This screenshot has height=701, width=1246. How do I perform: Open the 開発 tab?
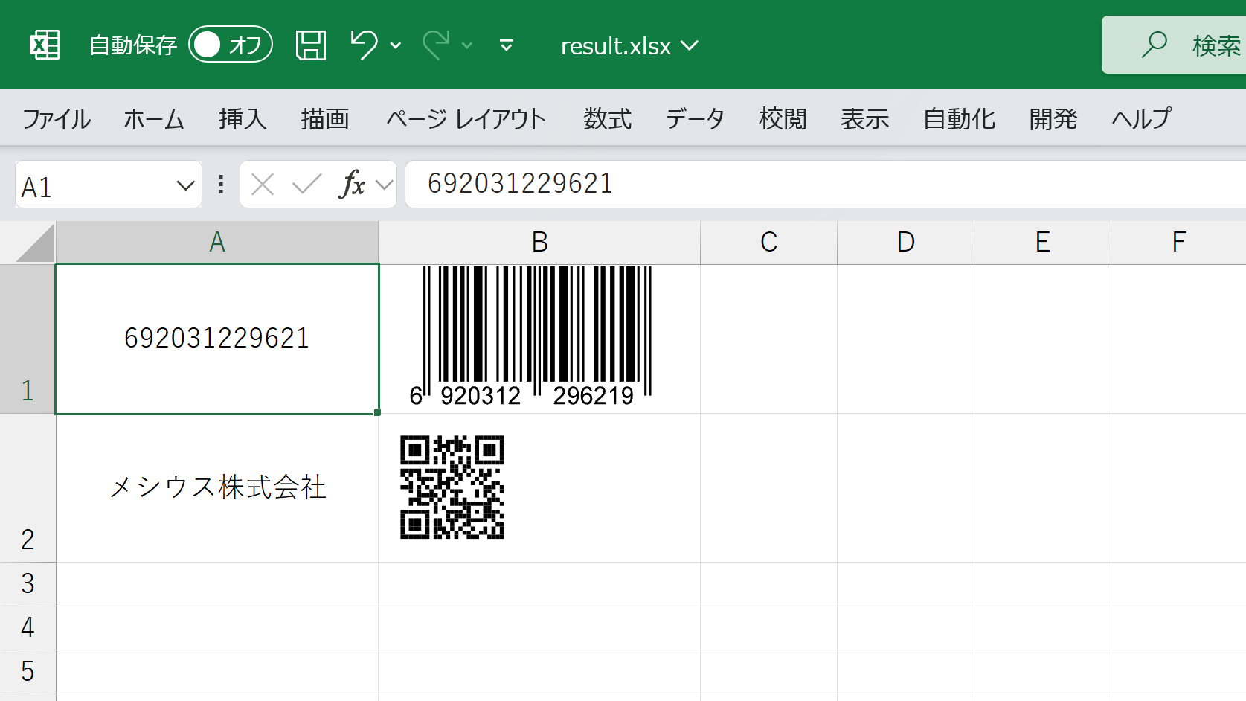tap(1053, 118)
